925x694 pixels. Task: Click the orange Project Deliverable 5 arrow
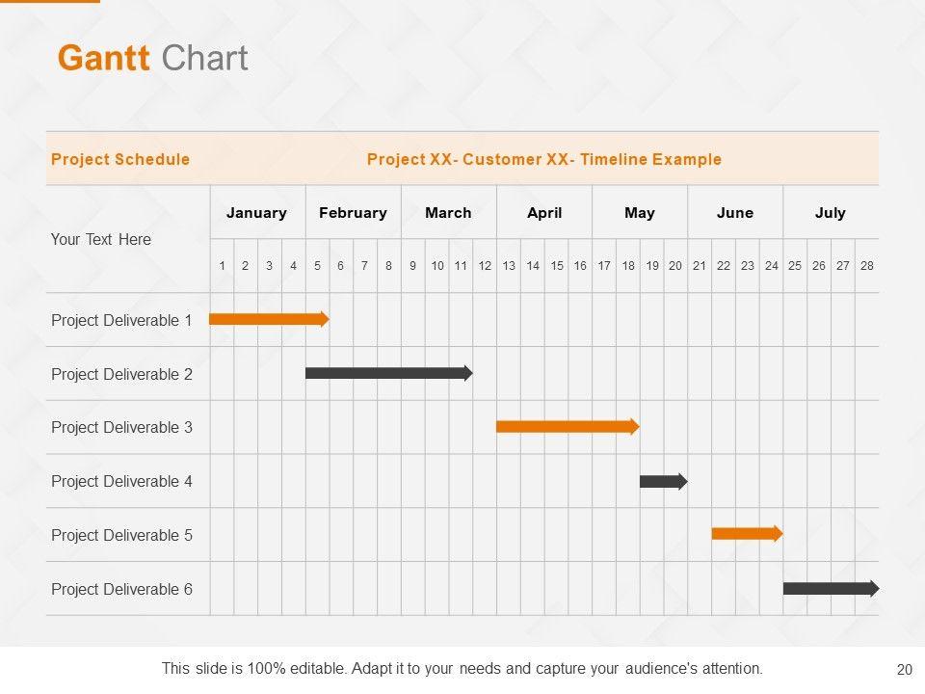click(x=747, y=534)
